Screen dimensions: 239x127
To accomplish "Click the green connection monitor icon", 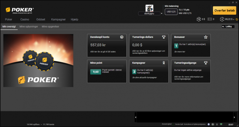I will 221,124.
